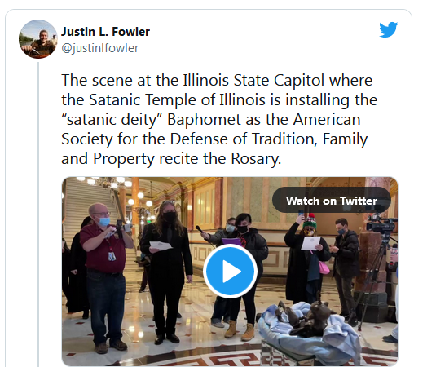436x367 pixels.
Task: Click the Watch on Twitter button
Action: [x=332, y=201]
